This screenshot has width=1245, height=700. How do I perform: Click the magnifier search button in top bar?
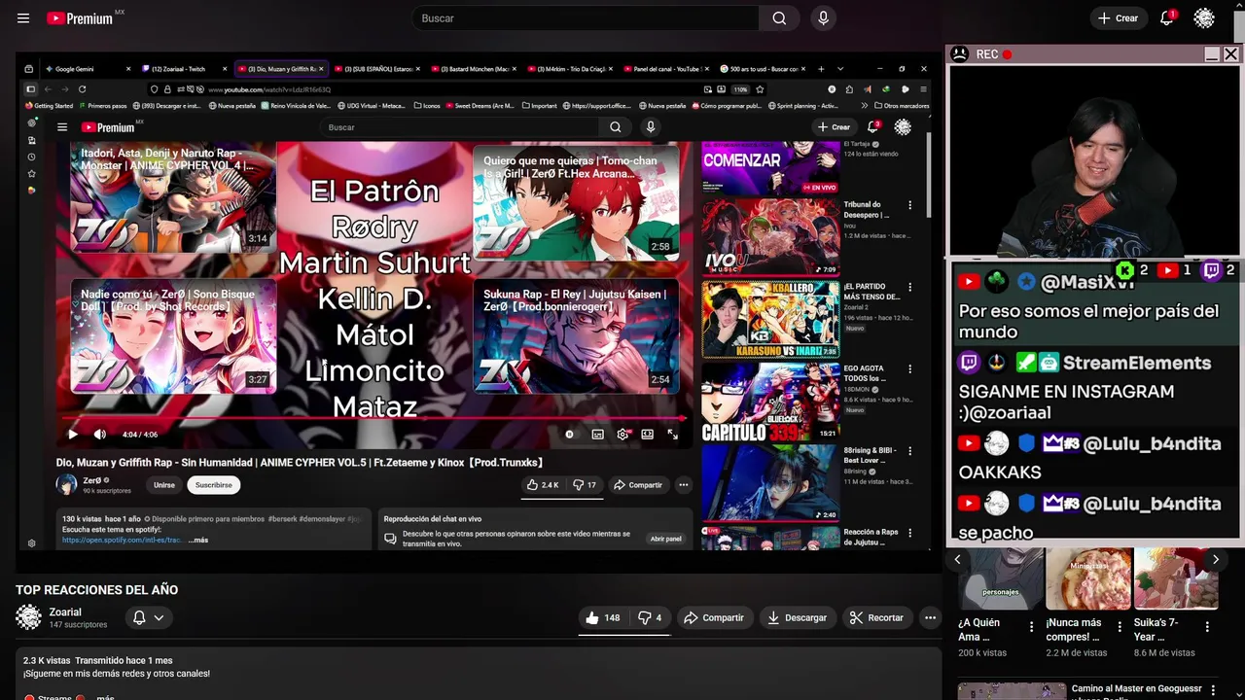coord(779,18)
